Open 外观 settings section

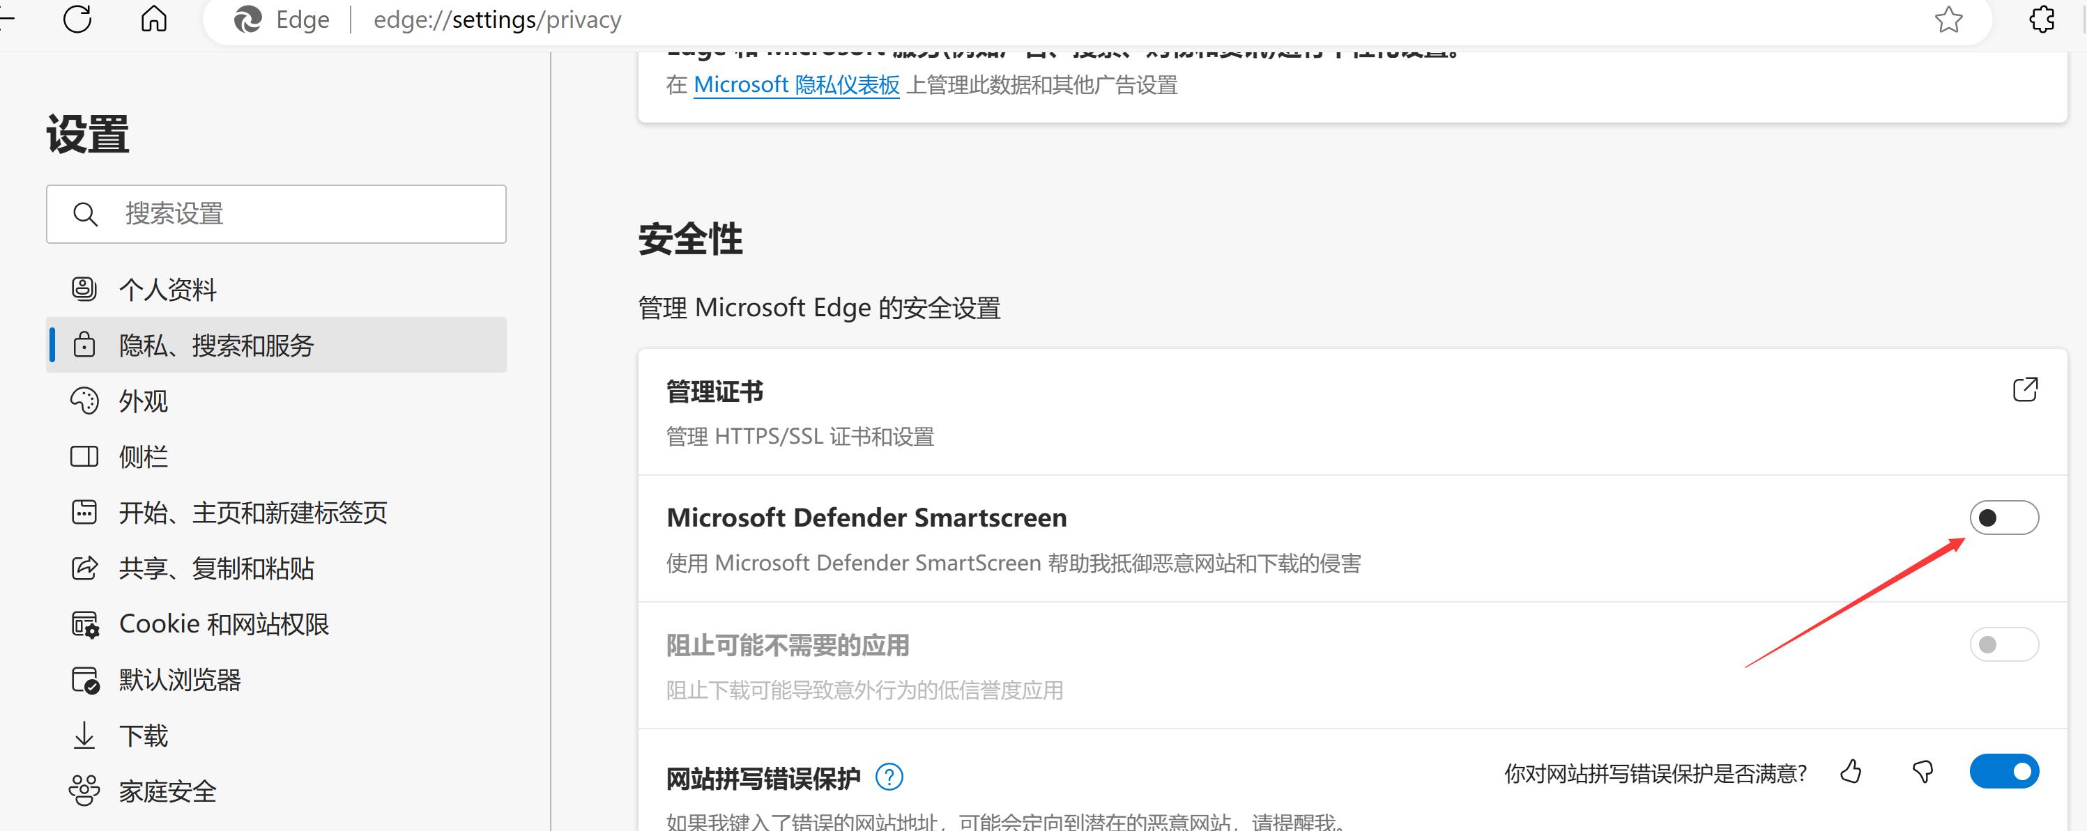[x=276, y=400]
